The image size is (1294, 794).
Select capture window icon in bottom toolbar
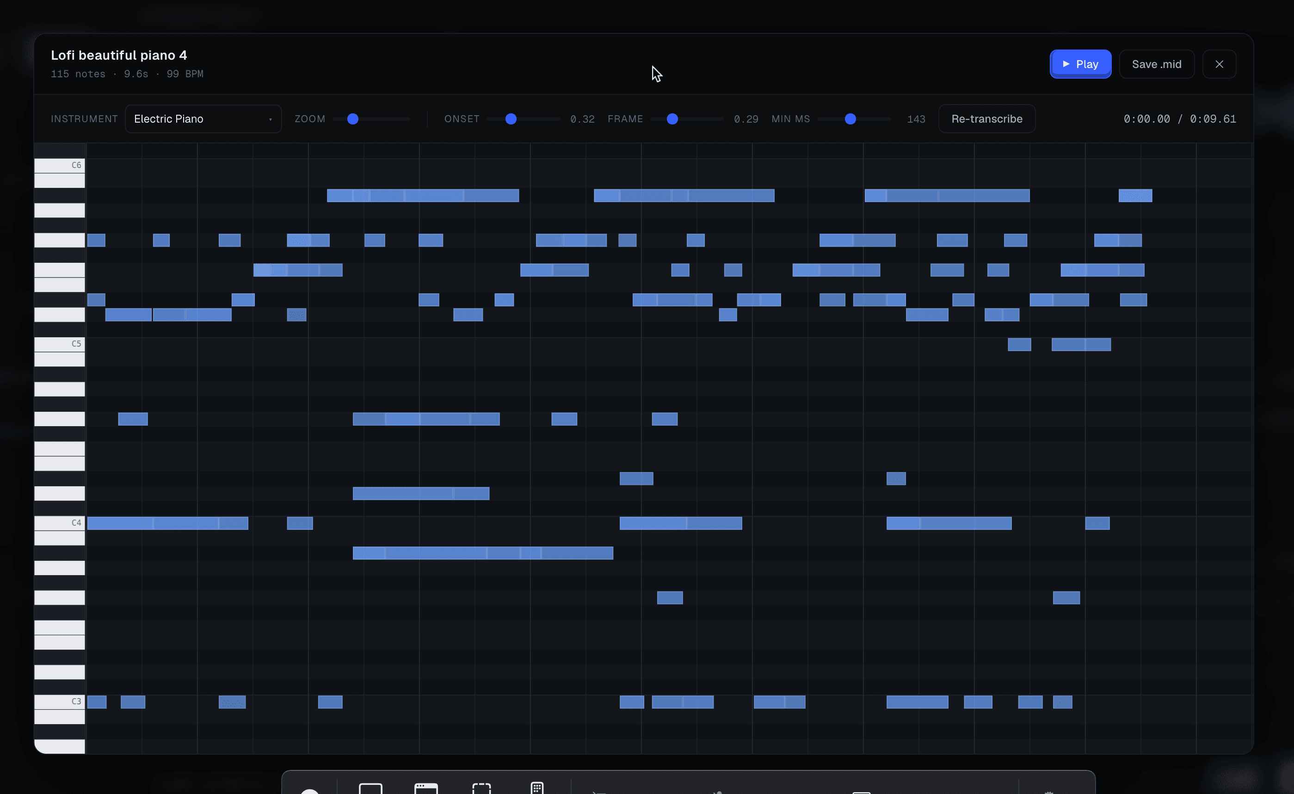426,788
